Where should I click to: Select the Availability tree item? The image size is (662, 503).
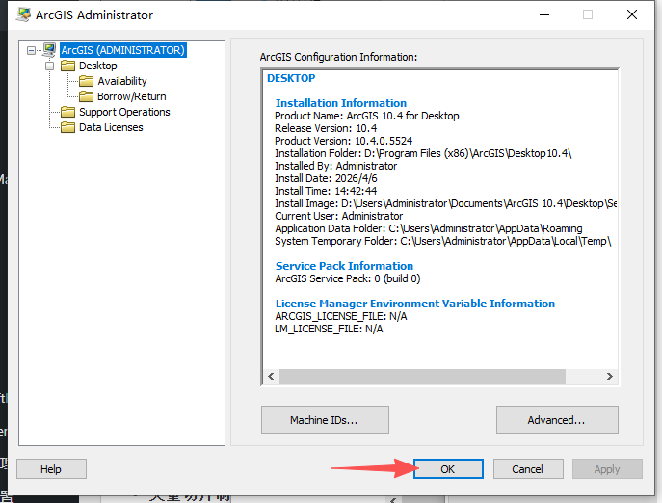tap(122, 81)
